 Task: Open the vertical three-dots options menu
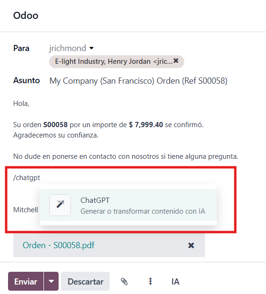150,281
